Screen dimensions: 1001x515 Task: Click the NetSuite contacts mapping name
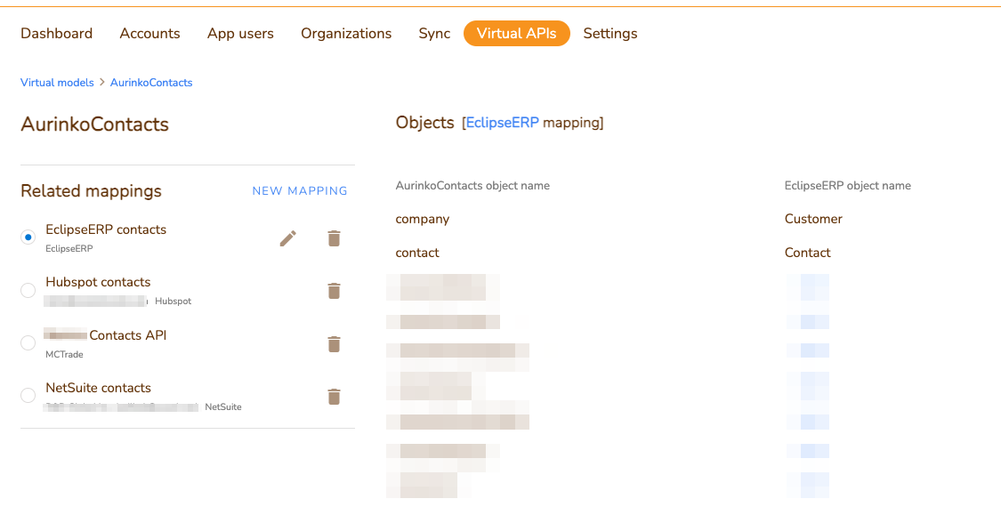[98, 388]
